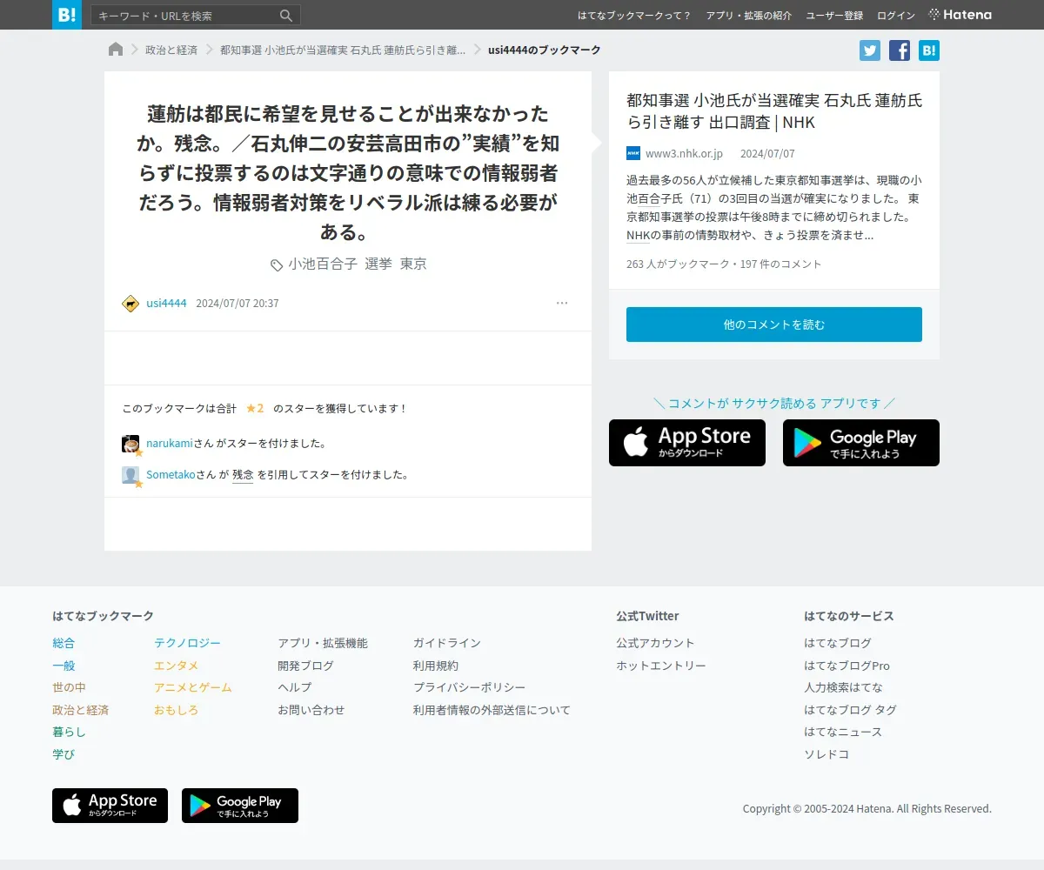Click the 選挙 tag
The width and height of the screenshot is (1044, 870).
pyautogui.click(x=378, y=264)
